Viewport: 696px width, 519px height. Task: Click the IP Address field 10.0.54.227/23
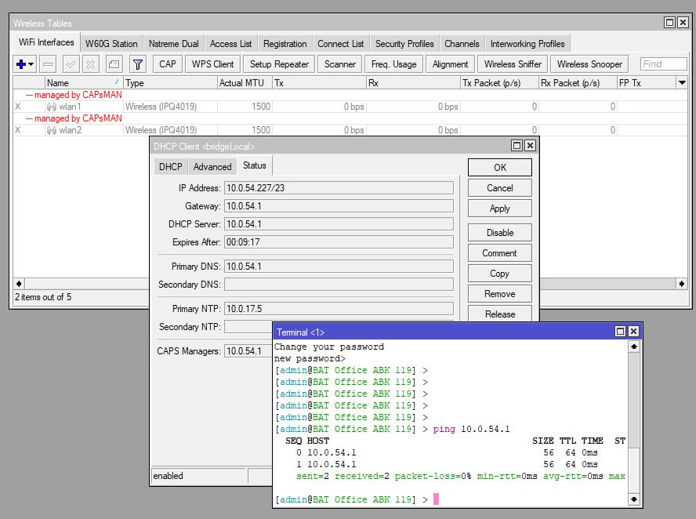click(x=339, y=188)
